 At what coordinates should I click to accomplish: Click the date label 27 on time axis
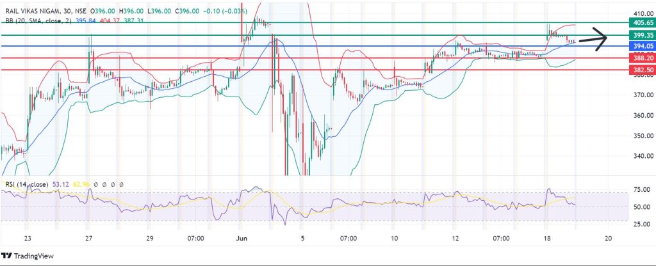[x=88, y=239]
